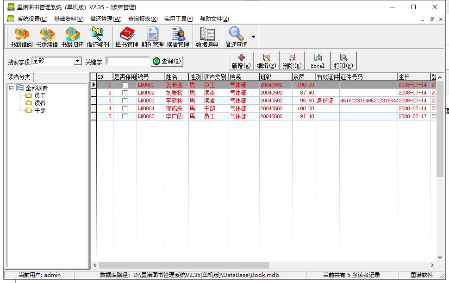Run search with the 查询(S) button
The height and width of the screenshot is (283, 449).
[167, 61]
